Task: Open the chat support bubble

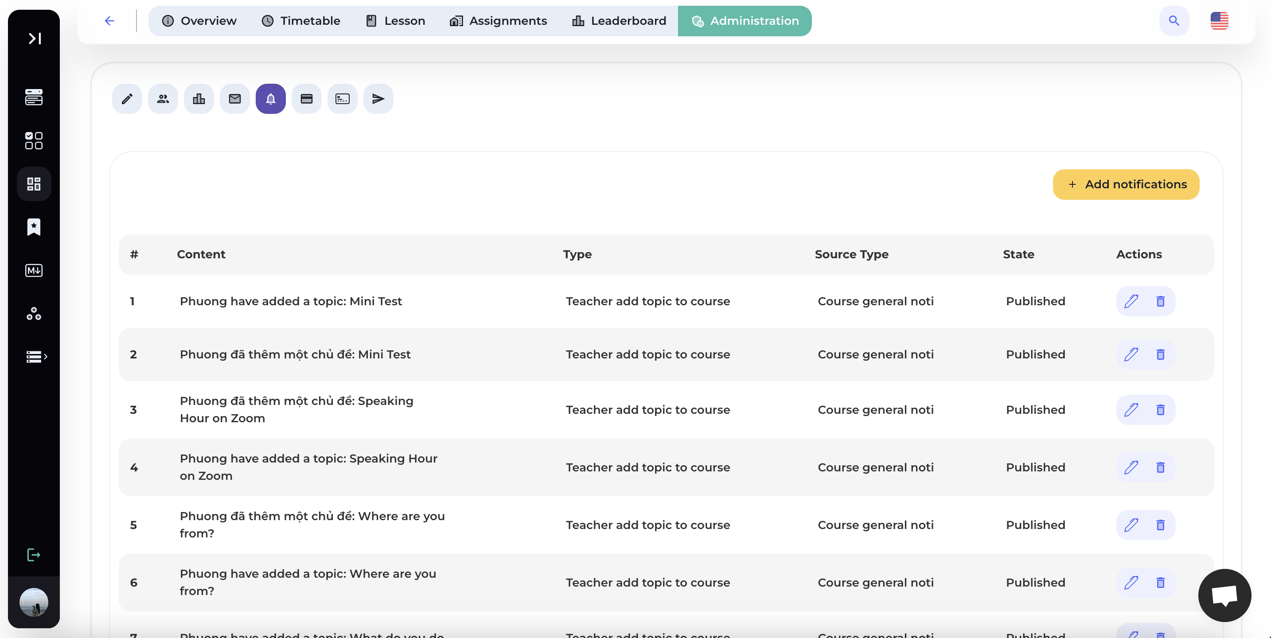Action: pos(1224,595)
